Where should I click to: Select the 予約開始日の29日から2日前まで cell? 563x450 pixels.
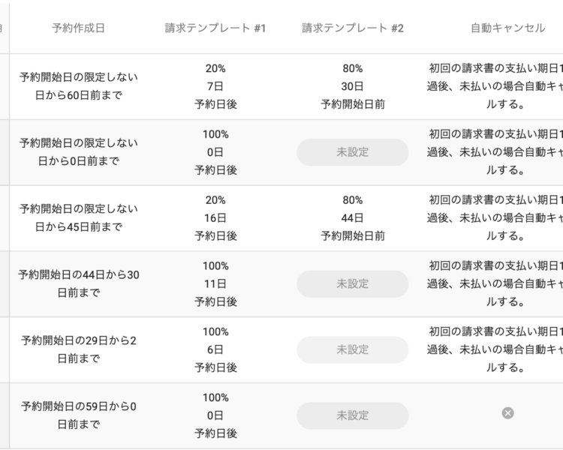tap(78, 349)
